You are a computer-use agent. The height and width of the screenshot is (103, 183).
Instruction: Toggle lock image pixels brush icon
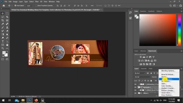click(x=142, y=81)
